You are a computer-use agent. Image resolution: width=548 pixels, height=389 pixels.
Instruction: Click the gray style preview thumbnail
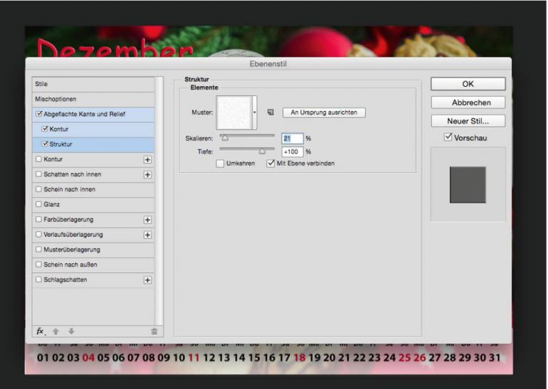[468, 185]
